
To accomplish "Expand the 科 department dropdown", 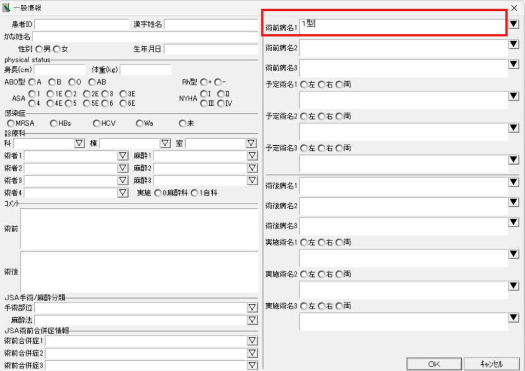I will point(79,143).
